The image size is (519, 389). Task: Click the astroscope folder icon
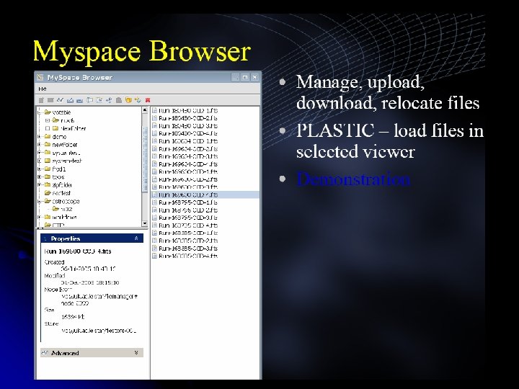48,201
